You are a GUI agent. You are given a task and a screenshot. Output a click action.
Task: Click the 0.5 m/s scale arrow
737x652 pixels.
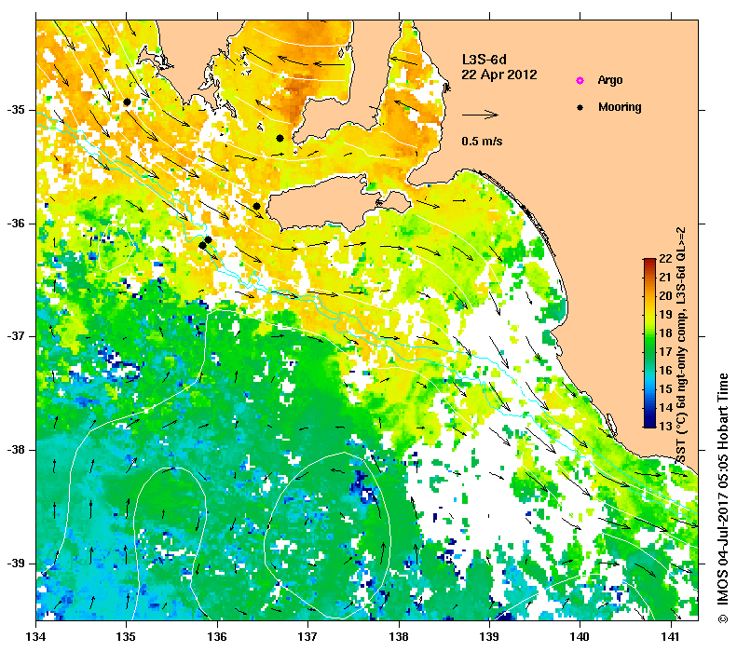(480, 115)
